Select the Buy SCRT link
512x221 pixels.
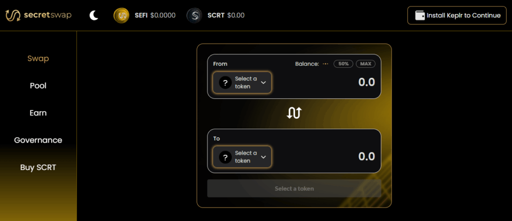coord(38,167)
